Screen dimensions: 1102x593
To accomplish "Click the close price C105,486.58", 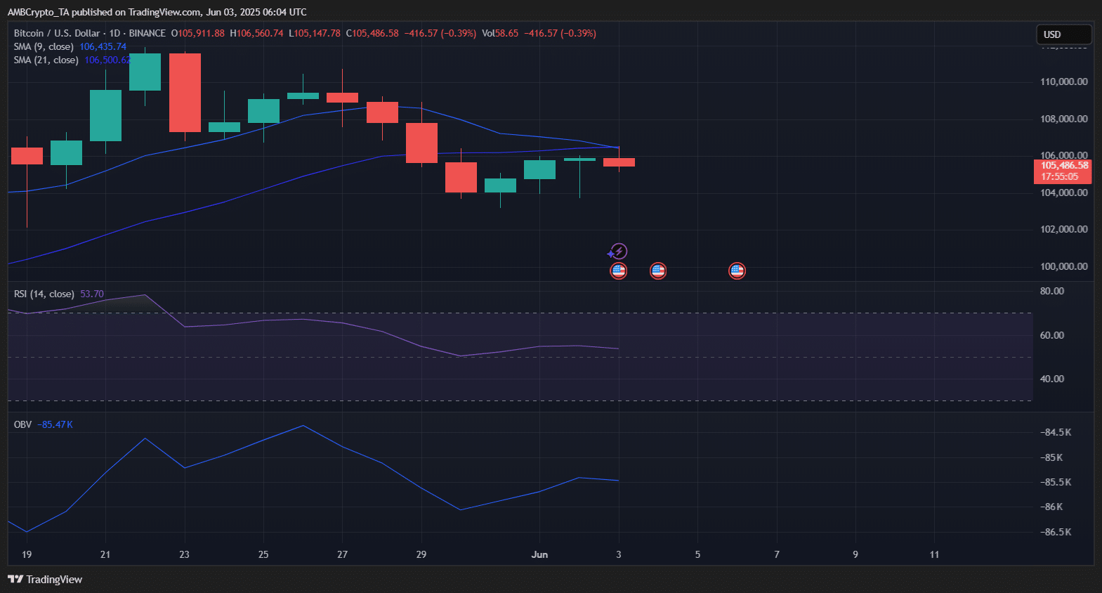I will pyautogui.click(x=372, y=33).
